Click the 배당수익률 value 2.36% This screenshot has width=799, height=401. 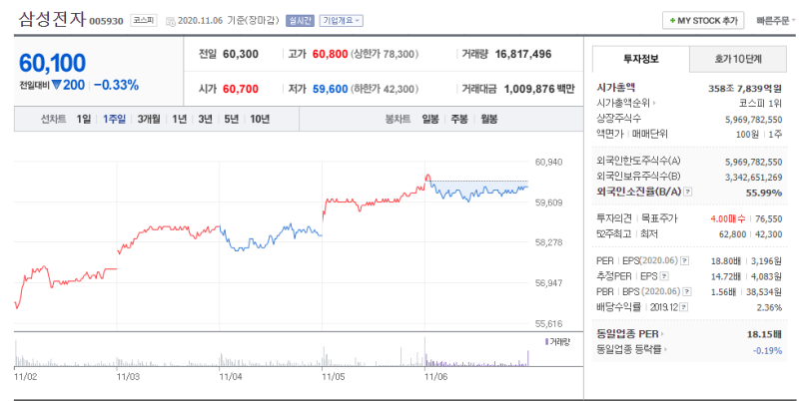(769, 307)
